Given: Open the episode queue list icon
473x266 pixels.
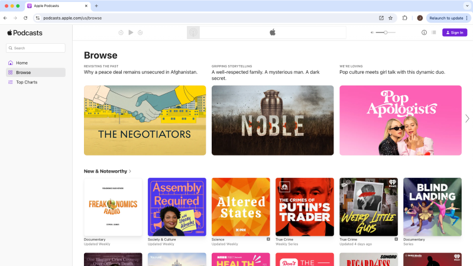Looking at the screenshot, I should 433,33.
